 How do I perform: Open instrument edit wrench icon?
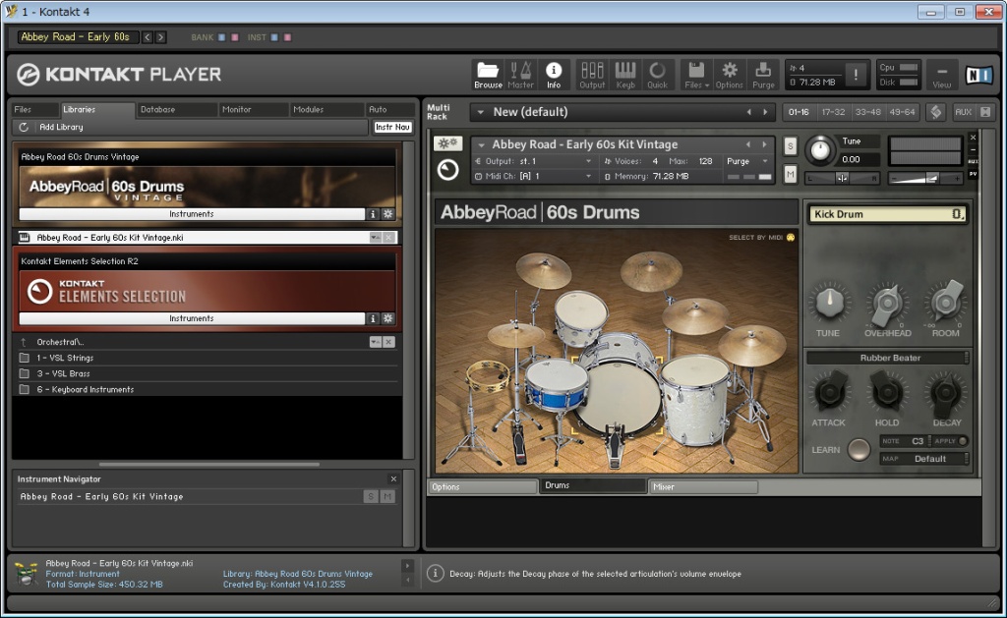click(447, 143)
